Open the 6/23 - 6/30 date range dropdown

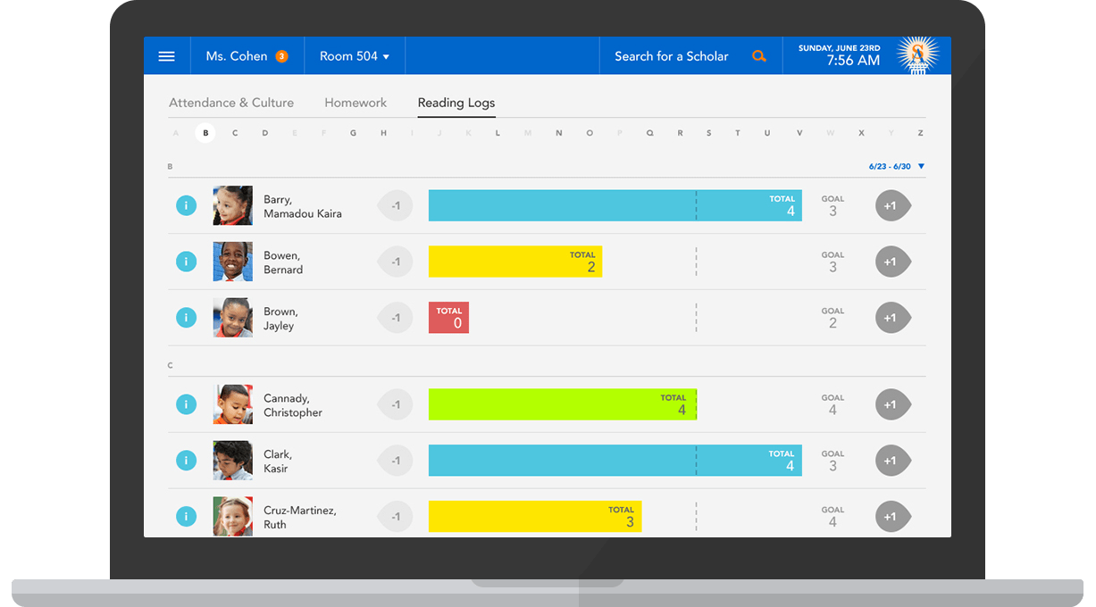pos(896,167)
